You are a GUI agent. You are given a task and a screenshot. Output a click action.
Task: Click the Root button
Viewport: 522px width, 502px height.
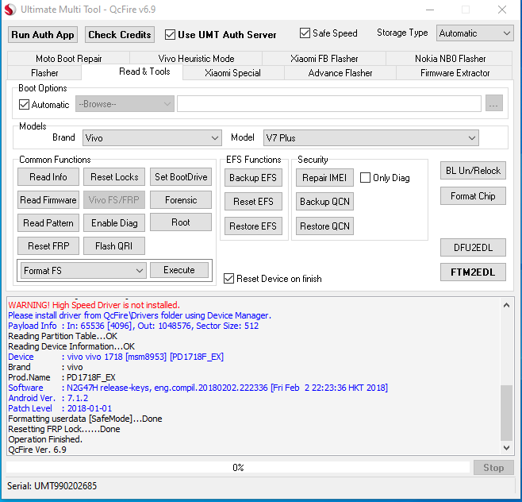pyautogui.click(x=181, y=222)
